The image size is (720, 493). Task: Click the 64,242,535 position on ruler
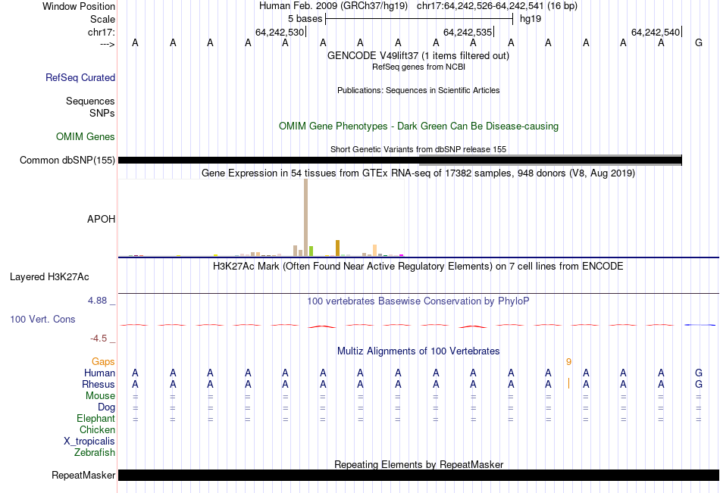(468, 32)
